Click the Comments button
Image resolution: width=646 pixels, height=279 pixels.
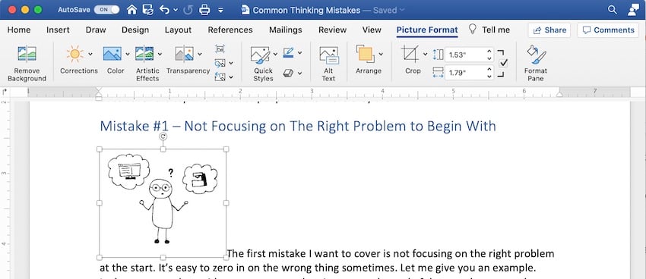[608, 30]
